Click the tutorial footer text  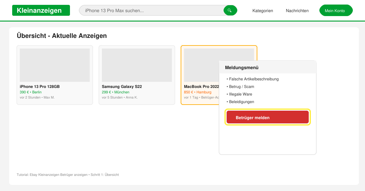68,175
